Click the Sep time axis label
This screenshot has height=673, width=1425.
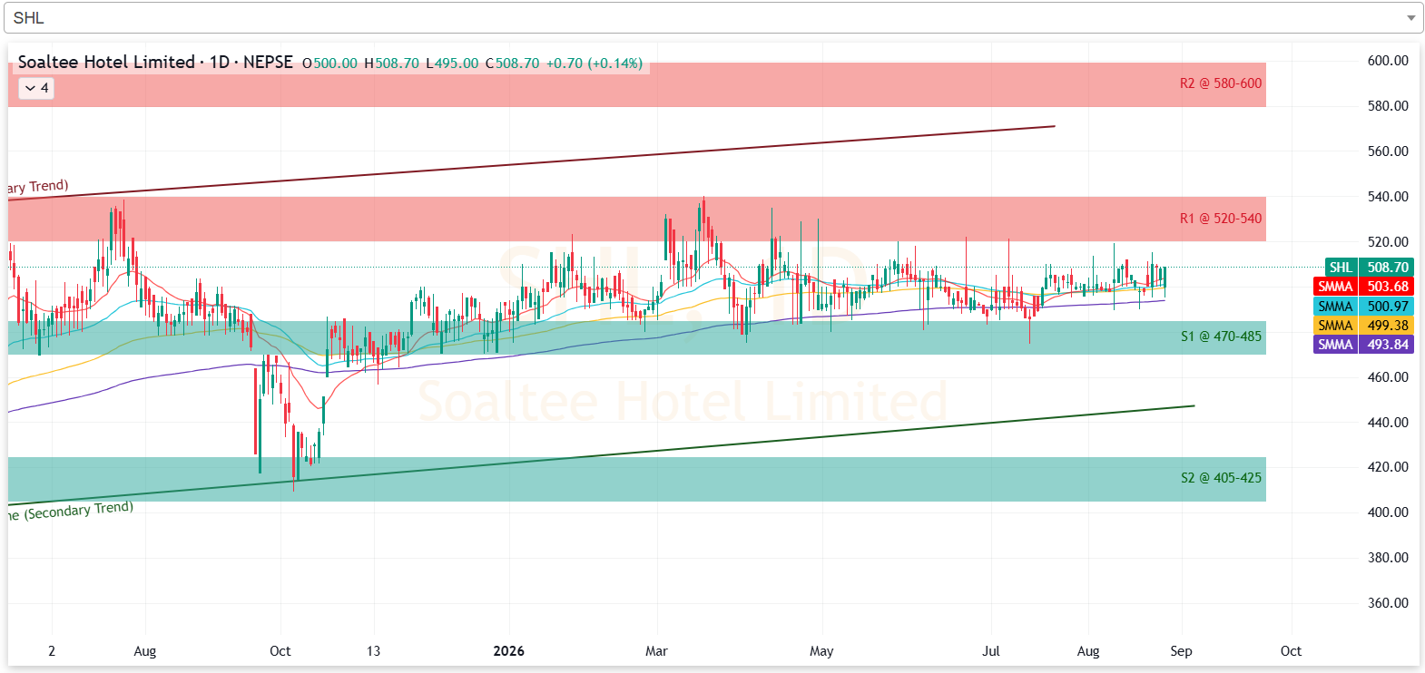tap(1181, 651)
